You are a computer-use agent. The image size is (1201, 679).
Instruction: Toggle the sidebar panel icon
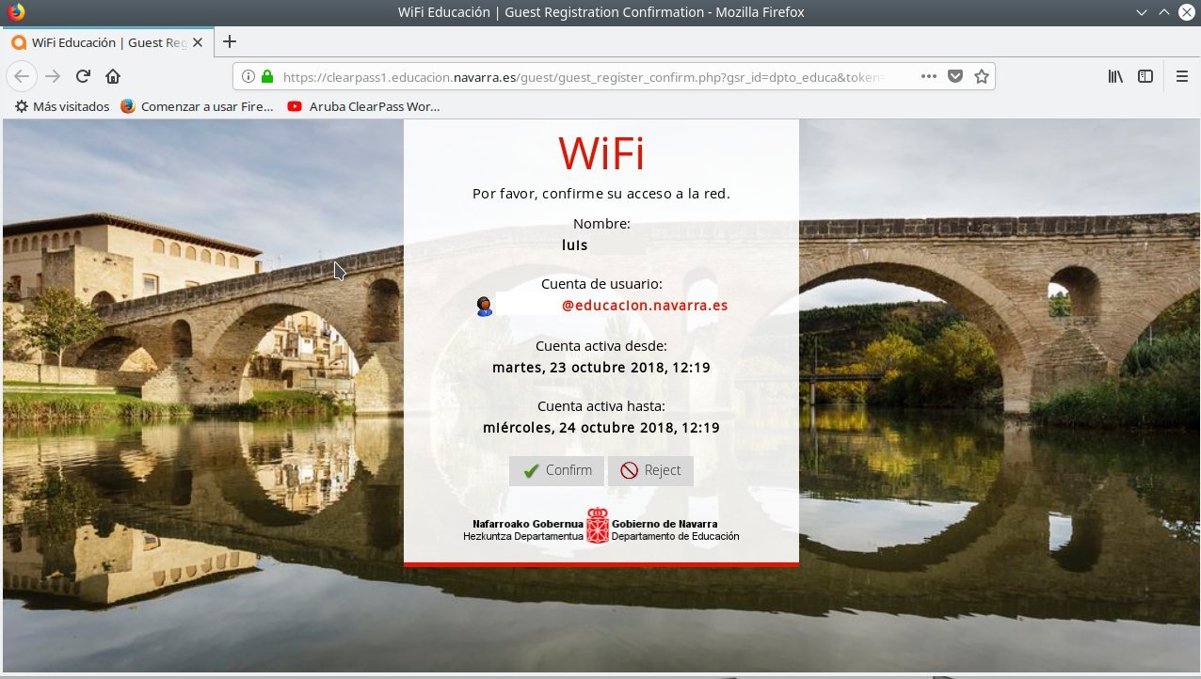(x=1145, y=76)
